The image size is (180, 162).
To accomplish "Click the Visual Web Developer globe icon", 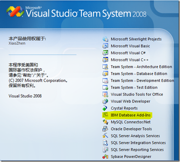I will tap(105, 102).
